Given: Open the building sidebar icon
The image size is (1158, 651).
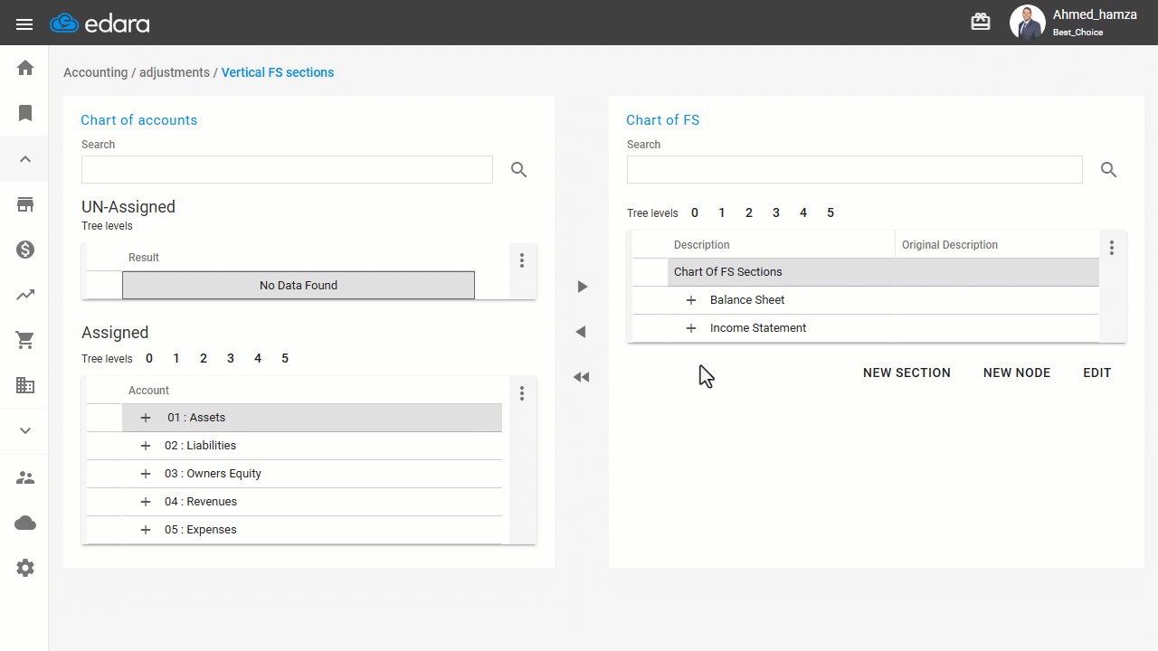Looking at the screenshot, I should (25, 386).
